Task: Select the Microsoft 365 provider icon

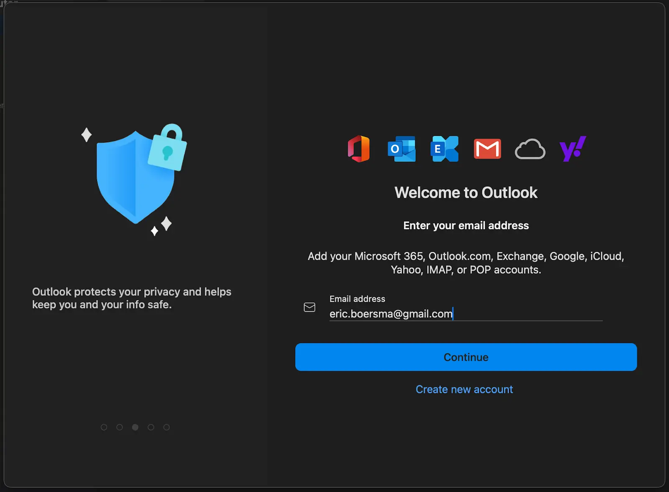Action: (359, 149)
